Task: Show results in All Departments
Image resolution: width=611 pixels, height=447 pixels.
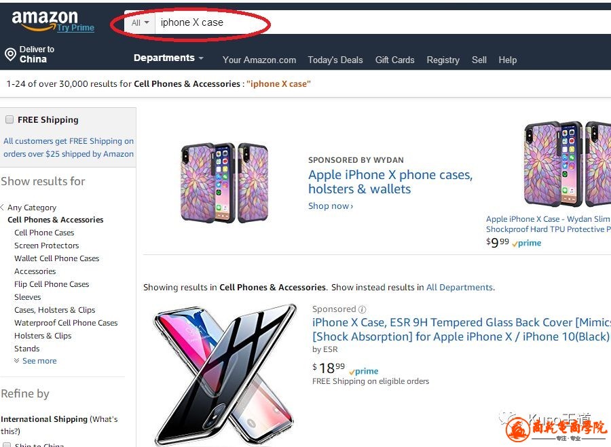Action: [x=460, y=288]
